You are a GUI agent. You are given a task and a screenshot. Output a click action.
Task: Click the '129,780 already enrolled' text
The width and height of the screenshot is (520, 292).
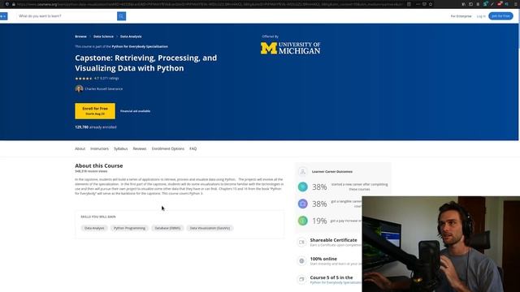[x=96, y=127]
